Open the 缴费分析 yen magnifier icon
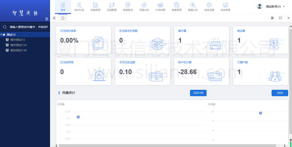 [193, 5]
